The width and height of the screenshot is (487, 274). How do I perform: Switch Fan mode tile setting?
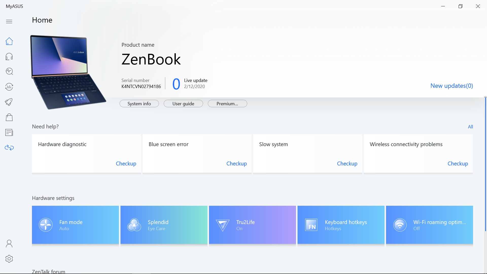tap(75, 225)
